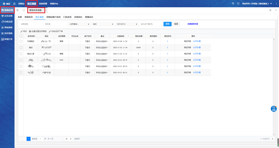
Task: Click the blue 客服 support chat icon
Action: (274, 109)
